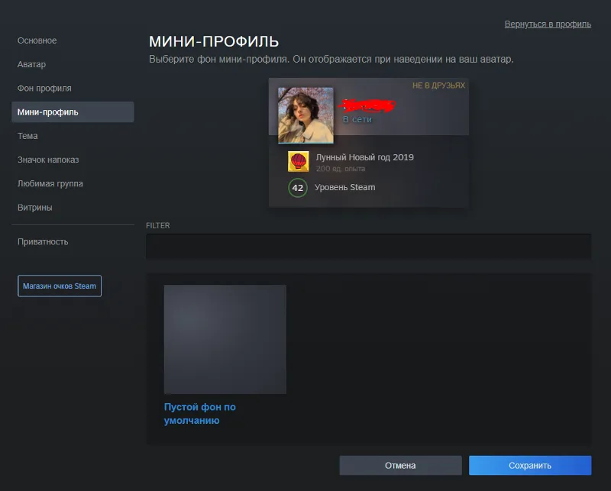Open Любимая группа settings
The height and width of the screenshot is (491, 611).
click(x=50, y=183)
